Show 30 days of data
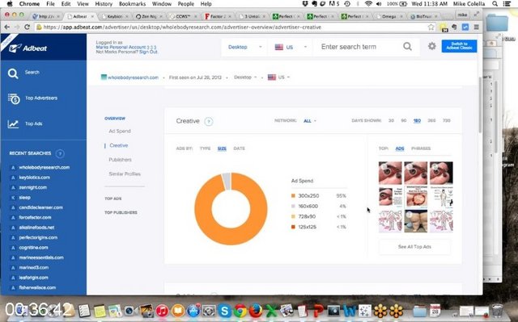The image size is (518, 322). pyautogui.click(x=391, y=121)
